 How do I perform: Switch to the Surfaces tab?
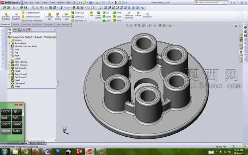click(26, 25)
